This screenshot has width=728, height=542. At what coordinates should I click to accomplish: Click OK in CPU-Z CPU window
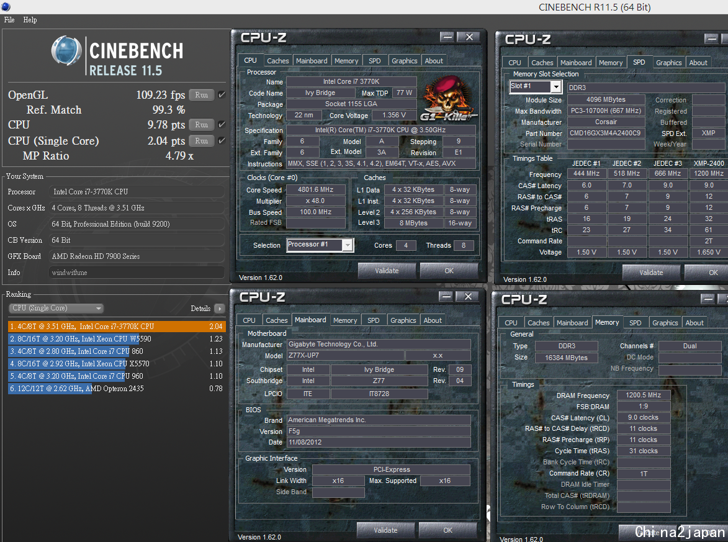(449, 271)
